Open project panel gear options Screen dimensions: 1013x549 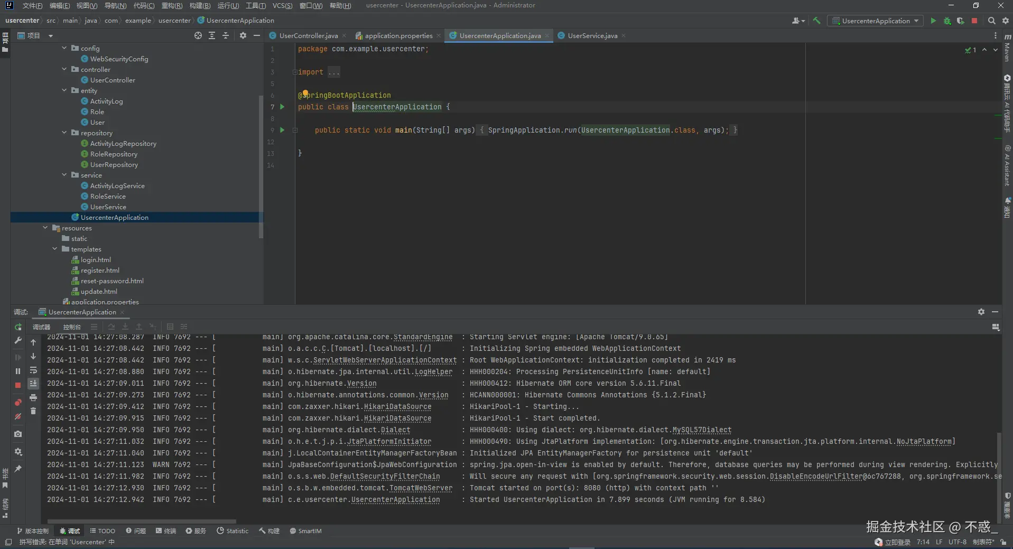[243, 35]
